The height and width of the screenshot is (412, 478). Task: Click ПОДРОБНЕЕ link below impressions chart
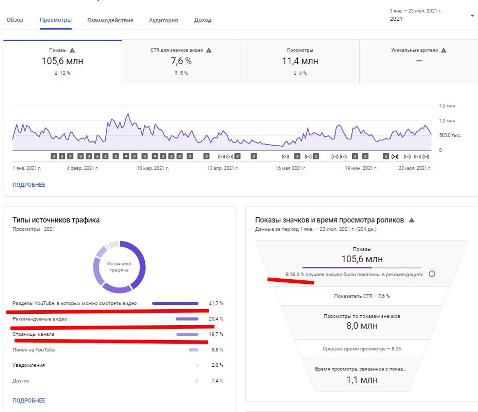point(29,185)
